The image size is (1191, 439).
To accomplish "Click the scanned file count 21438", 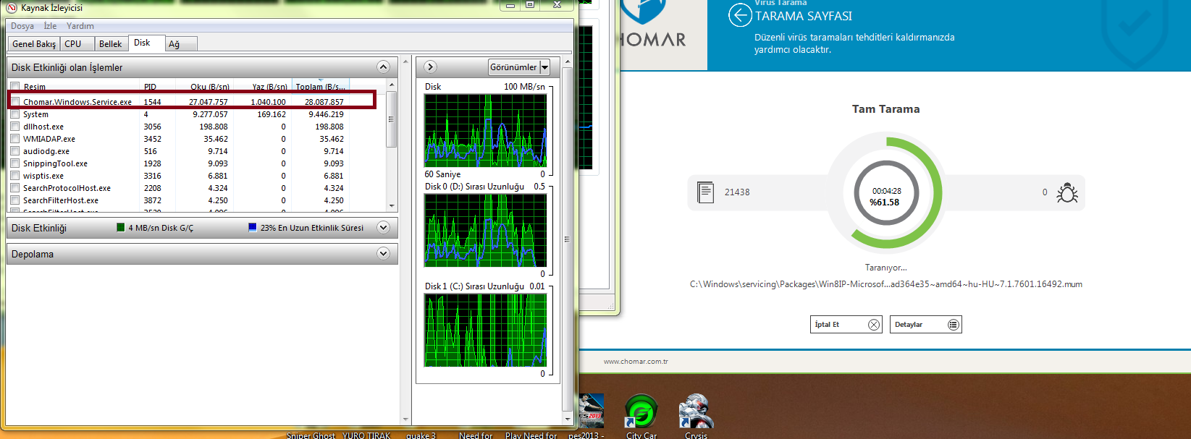I will tap(737, 192).
